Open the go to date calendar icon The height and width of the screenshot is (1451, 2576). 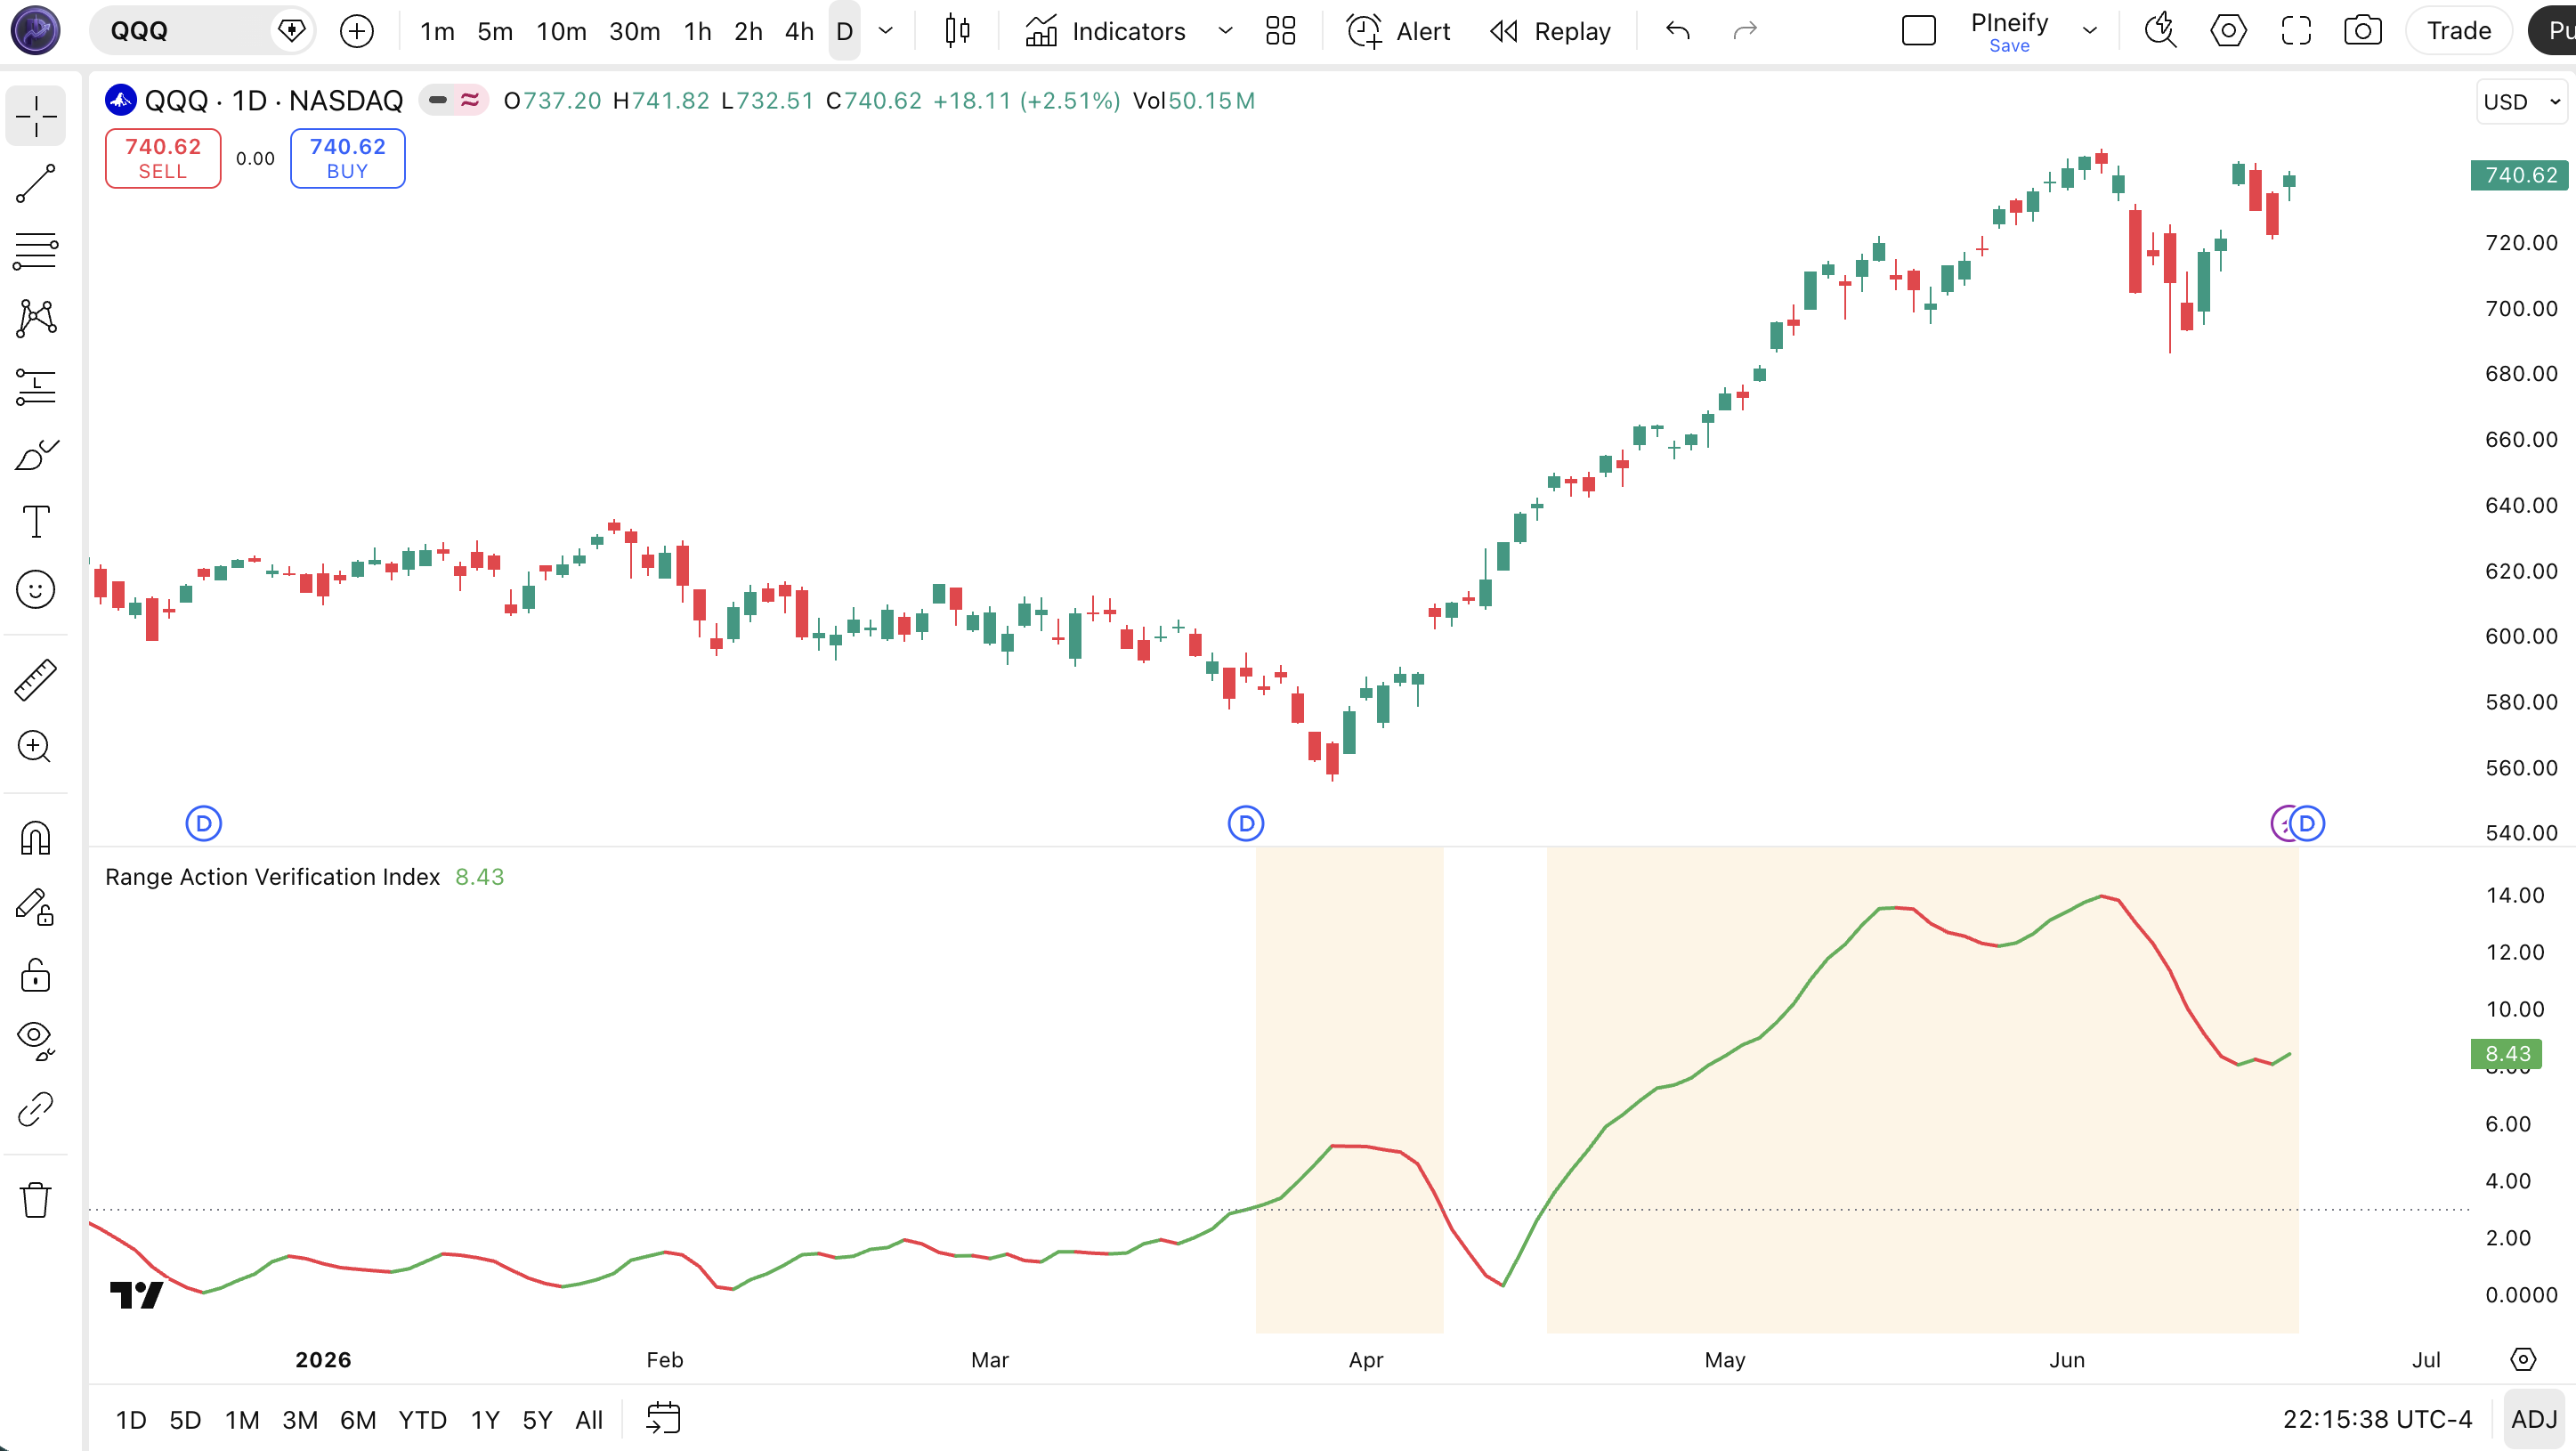(x=664, y=1419)
